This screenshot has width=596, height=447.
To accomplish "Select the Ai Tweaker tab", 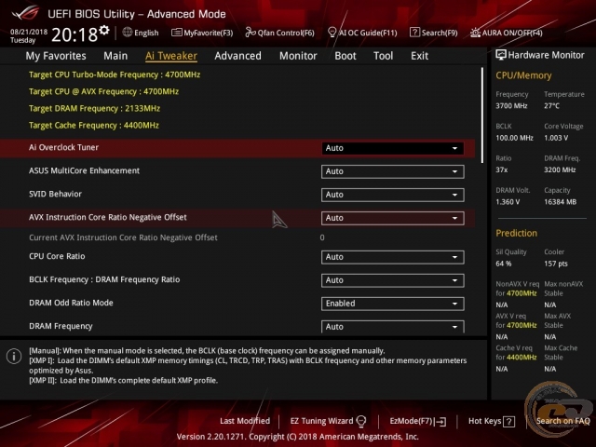I will click(x=171, y=56).
